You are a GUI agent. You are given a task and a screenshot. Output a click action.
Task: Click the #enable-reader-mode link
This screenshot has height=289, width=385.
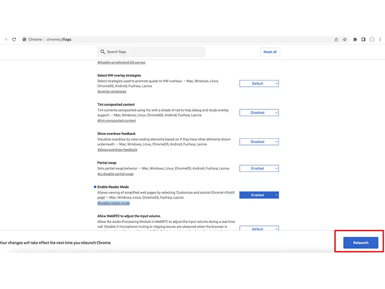114,203
